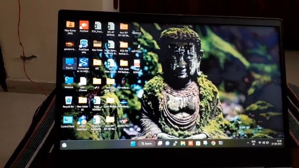Open the gautam-b... sunset image file

click(70, 46)
